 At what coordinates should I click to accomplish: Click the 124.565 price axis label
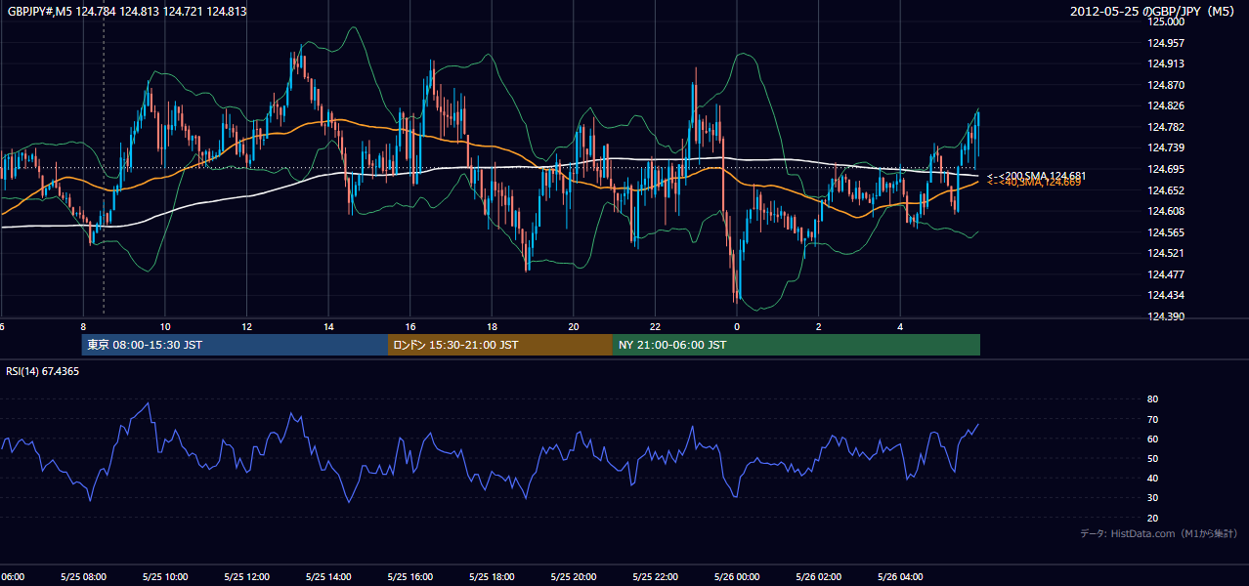(1165, 232)
